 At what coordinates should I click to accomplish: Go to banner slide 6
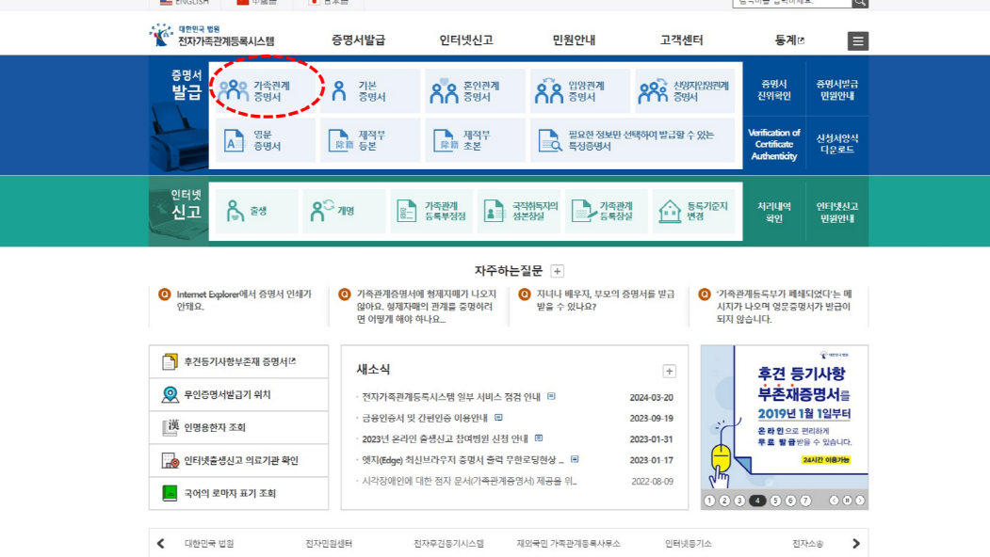click(x=790, y=501)
